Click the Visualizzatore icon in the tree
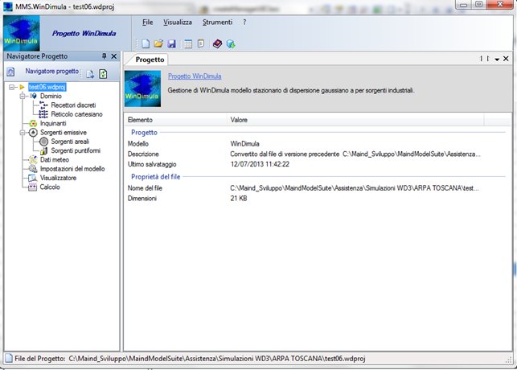The height and width of the screenshot is (370, 517). (33, 178)
